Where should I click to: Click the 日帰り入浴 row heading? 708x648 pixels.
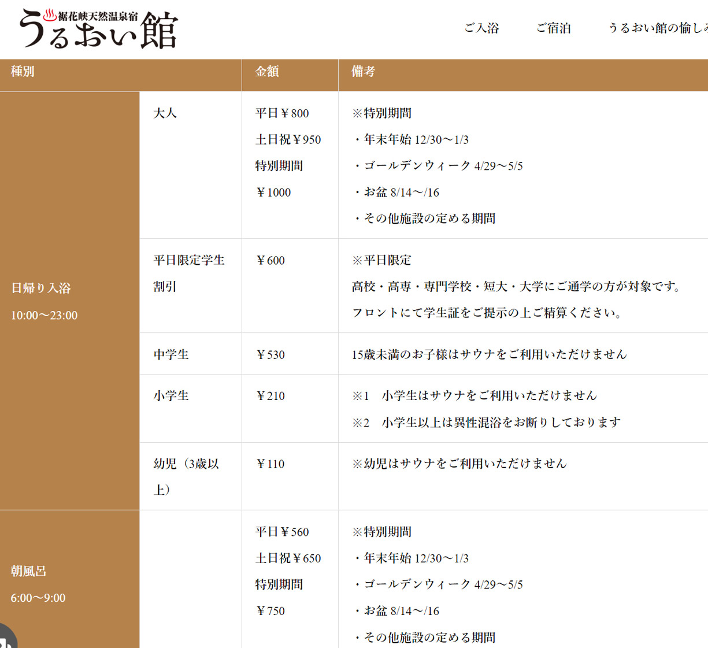[41, 288]
